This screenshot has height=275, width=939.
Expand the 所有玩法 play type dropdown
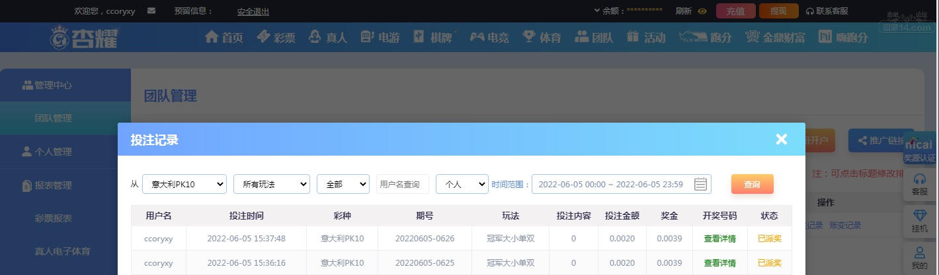tap(272, 185)
